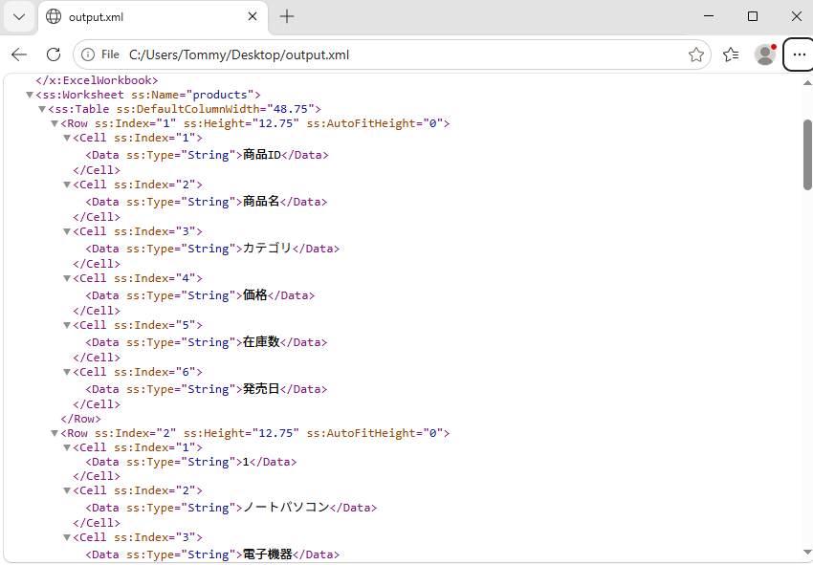Open the Settings and more ellipsis menu

tap(799, 54)
